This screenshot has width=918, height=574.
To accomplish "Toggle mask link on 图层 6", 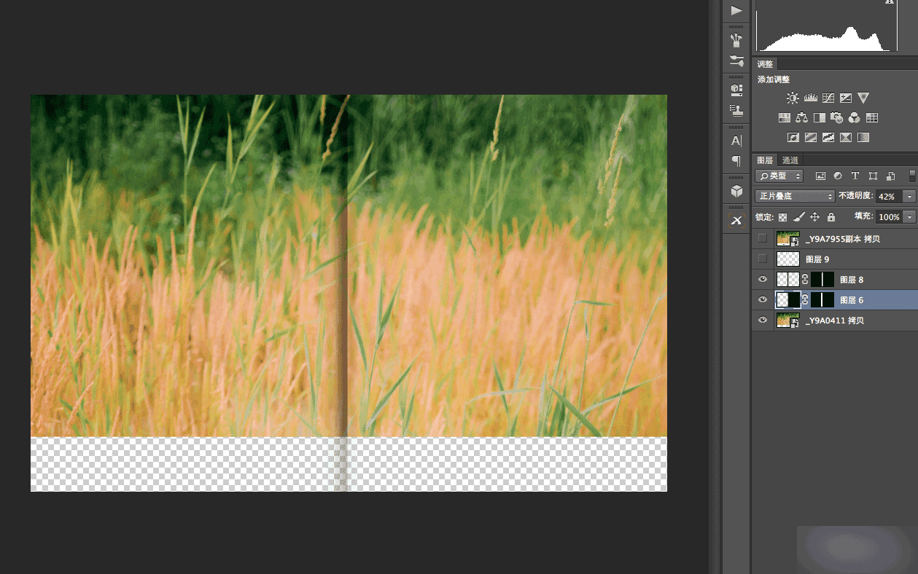I will [x=806, y=300].
